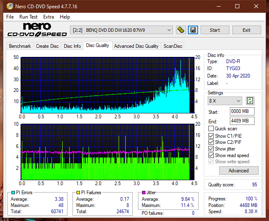The image size is (269, 221).
Task: Click the green refresh speed icon
Action: [250, 101]
